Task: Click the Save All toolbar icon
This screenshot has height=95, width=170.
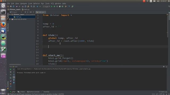Action: [x=11, y=7]
